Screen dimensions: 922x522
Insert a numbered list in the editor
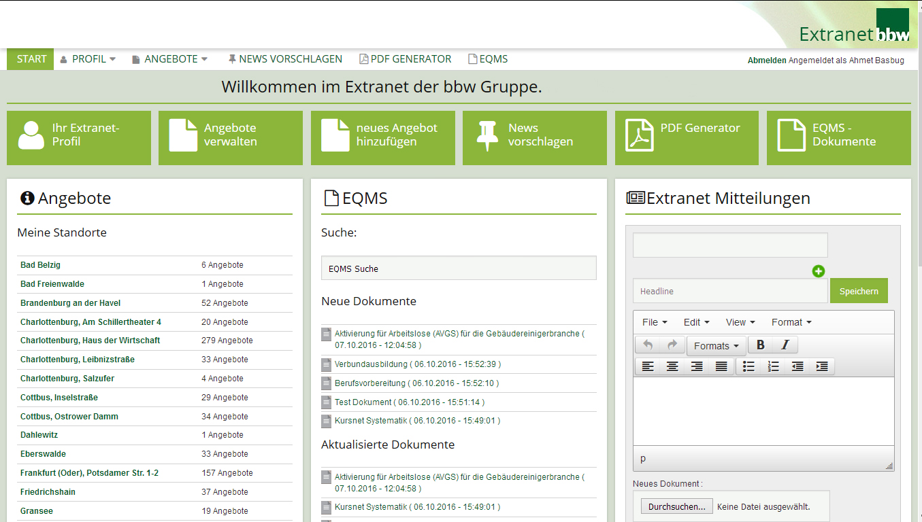coord(773,366)
